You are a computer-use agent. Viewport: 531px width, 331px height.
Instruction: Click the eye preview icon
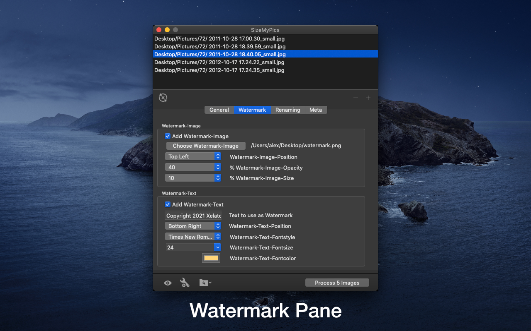coord(168,283)
